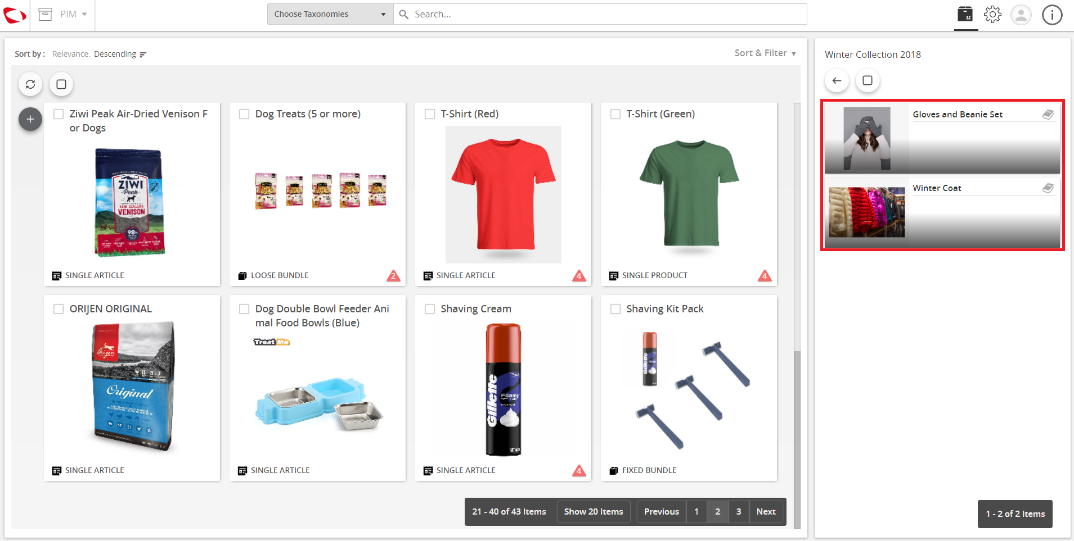Click the Gloves and Beanie Set title
Viewport: 1074px width, 541px height.
tap(958, 115)
